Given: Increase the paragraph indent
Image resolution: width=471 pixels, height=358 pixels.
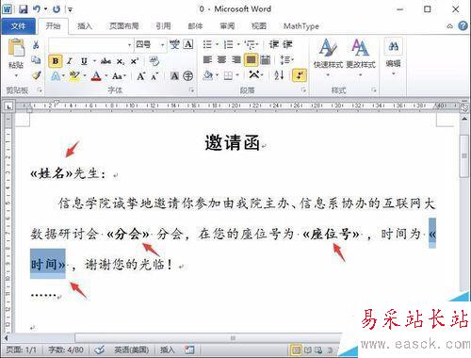Looking at the screenshot, I should (287, 44).
